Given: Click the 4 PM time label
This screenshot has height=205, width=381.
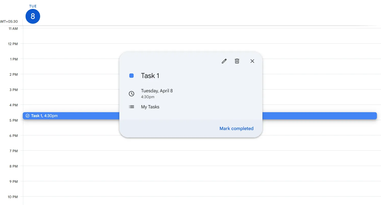Looking at the screenshot, I should point(14,105).
